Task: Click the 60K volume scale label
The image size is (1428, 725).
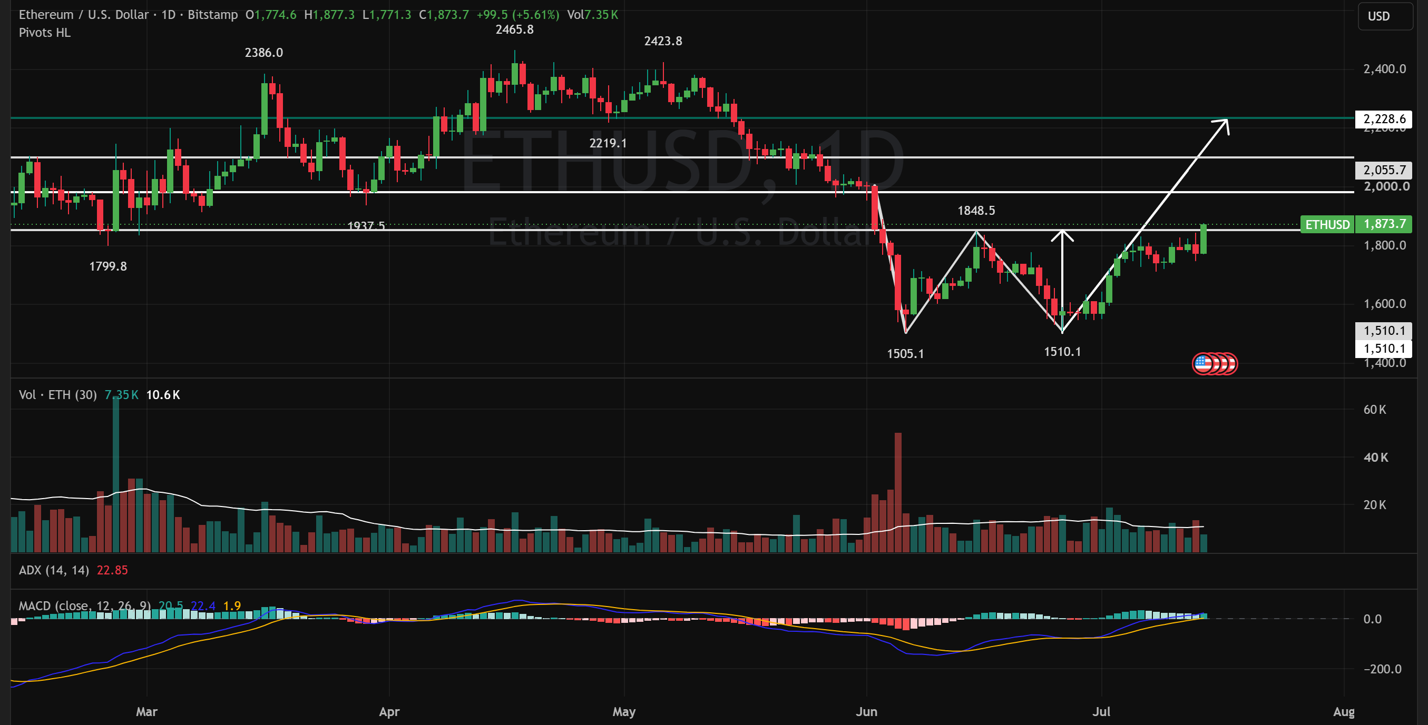Action: 1375,410
